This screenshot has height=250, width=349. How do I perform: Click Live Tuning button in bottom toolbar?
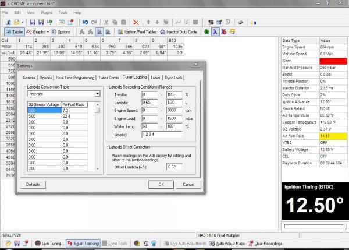(x=49, y=244)
